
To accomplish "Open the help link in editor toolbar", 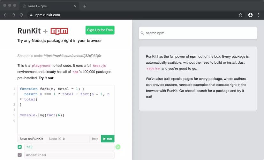I will click(x=95, y=139).
